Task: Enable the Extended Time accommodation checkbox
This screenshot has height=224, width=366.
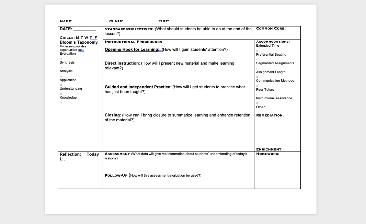Action: [257, 51]
